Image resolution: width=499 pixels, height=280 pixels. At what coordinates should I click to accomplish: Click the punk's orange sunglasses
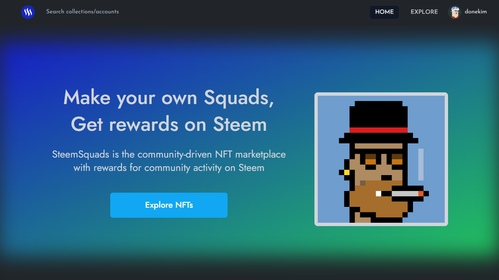pyautogui.click(x=384, y=159)
